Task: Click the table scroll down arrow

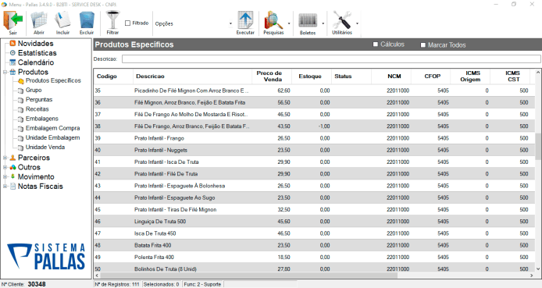Action: tap(538, 268)
